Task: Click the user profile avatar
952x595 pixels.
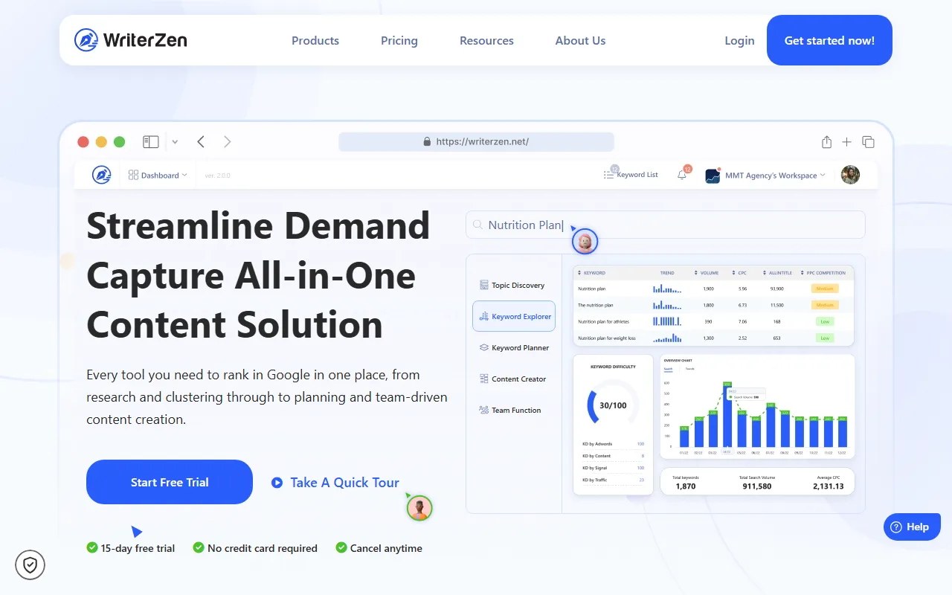Action: point(850,175)
